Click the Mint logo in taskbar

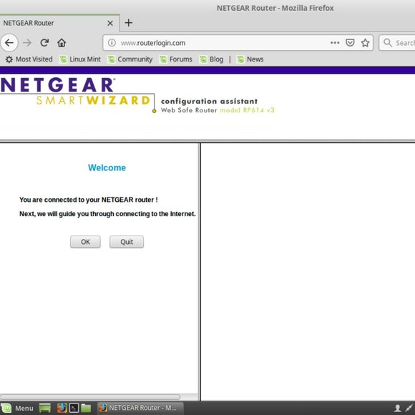[x=6, y=408]
